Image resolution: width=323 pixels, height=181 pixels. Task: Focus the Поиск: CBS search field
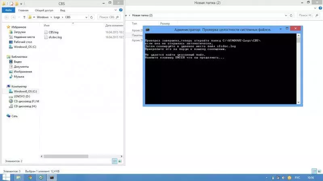tap(109, 17)
